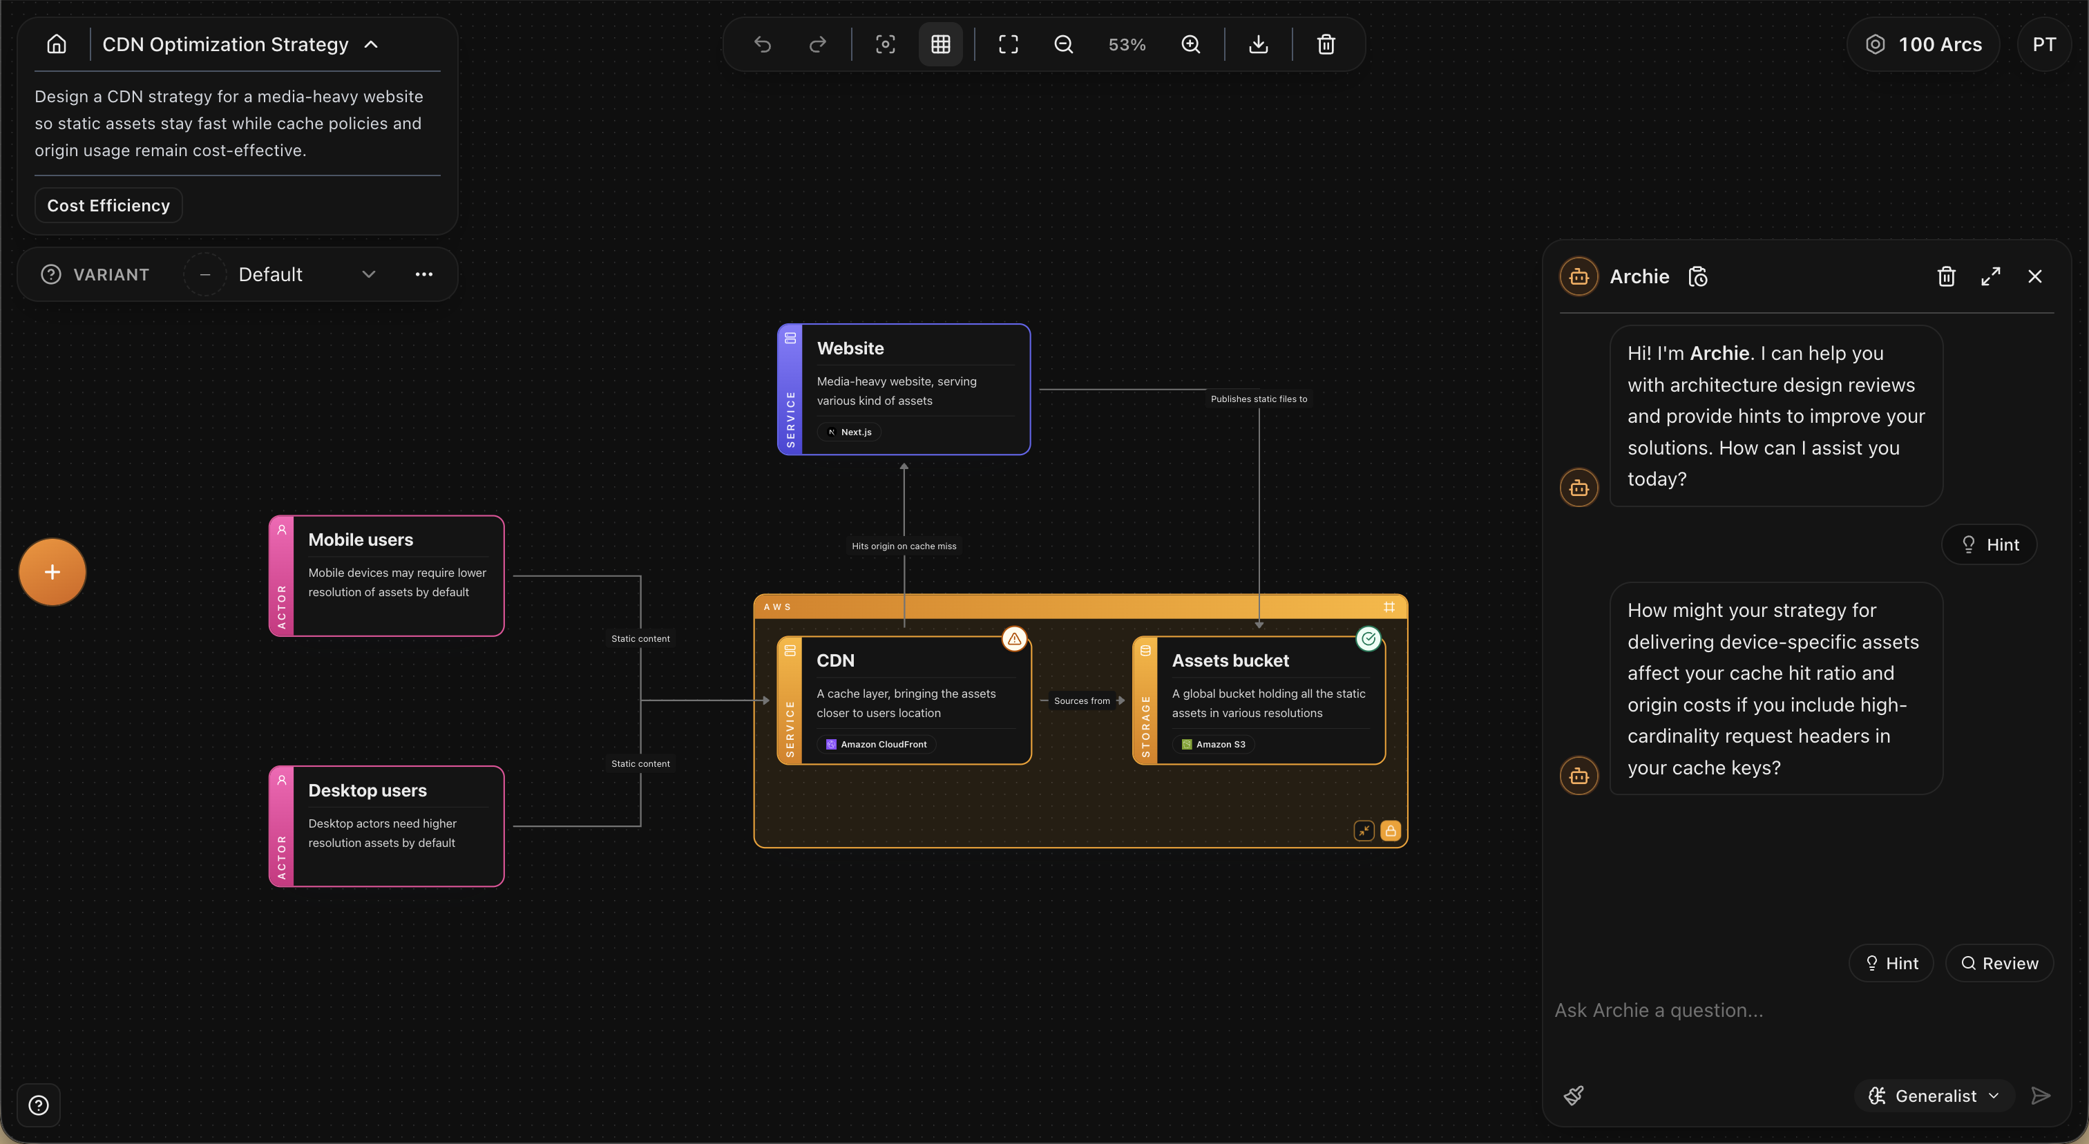2089x1144 pixels.
Task: Click the bottom Hint button
Action: point(1891,962)
